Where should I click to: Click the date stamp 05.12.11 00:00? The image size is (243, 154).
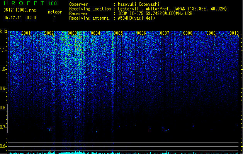pos(20,18)
